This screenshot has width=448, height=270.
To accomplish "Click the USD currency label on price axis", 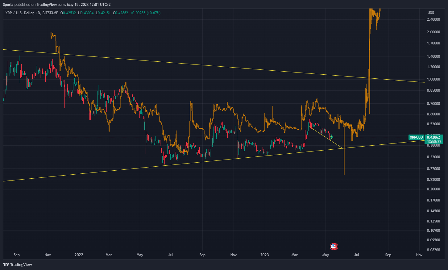I will coord(431,13).
